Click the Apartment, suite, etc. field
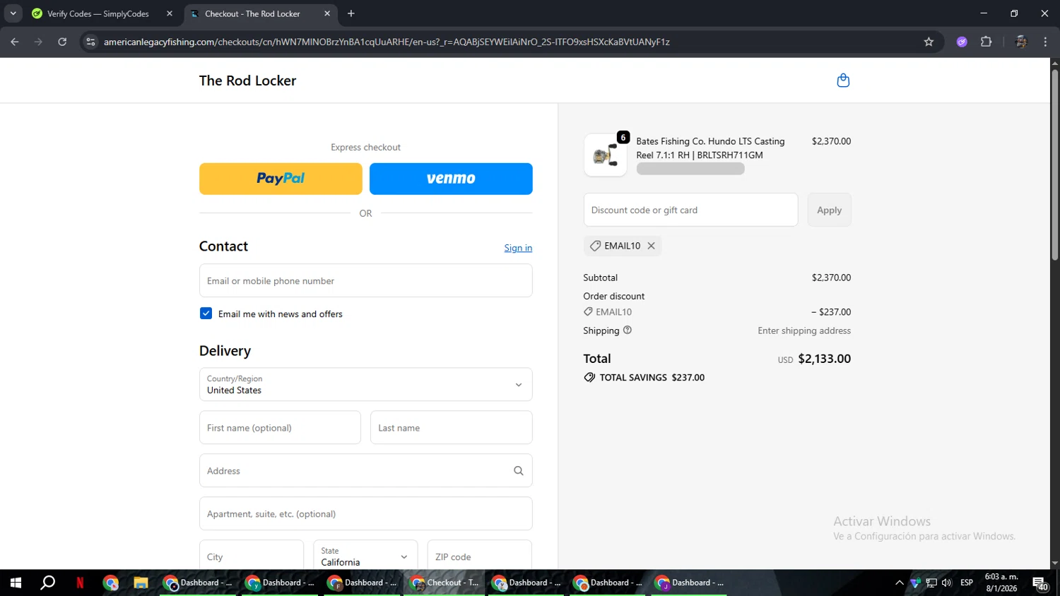The image size is (1060, 596). 365,513
